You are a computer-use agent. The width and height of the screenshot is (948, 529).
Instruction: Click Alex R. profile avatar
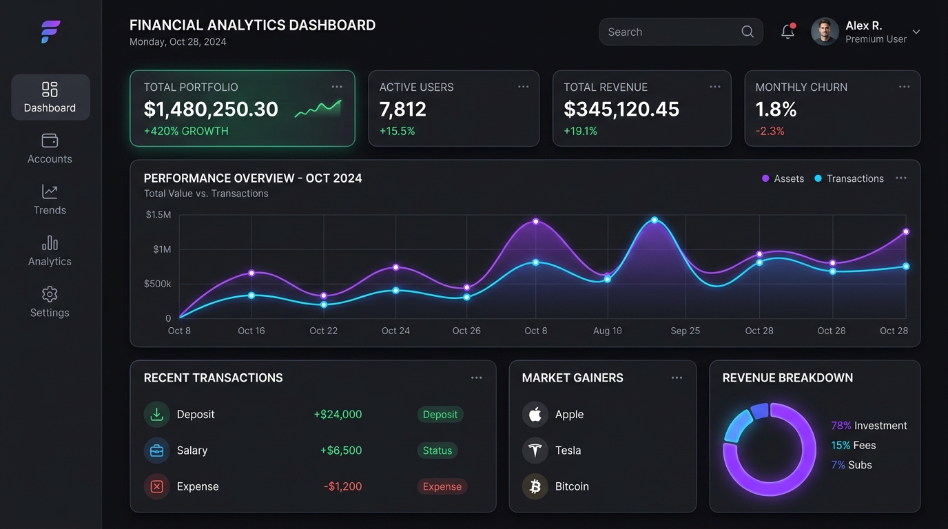(825, 32)
